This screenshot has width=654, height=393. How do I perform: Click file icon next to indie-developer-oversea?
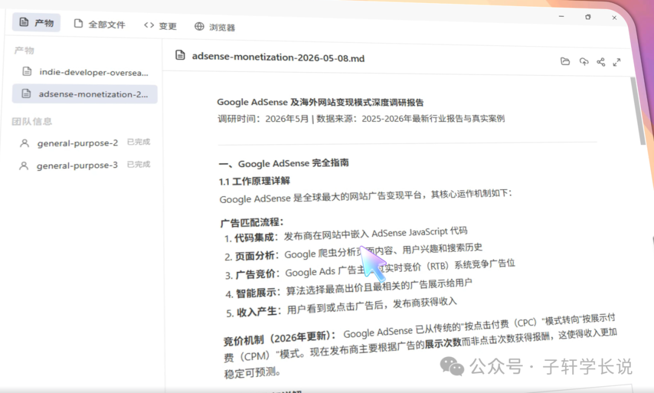tap(27, 71)
